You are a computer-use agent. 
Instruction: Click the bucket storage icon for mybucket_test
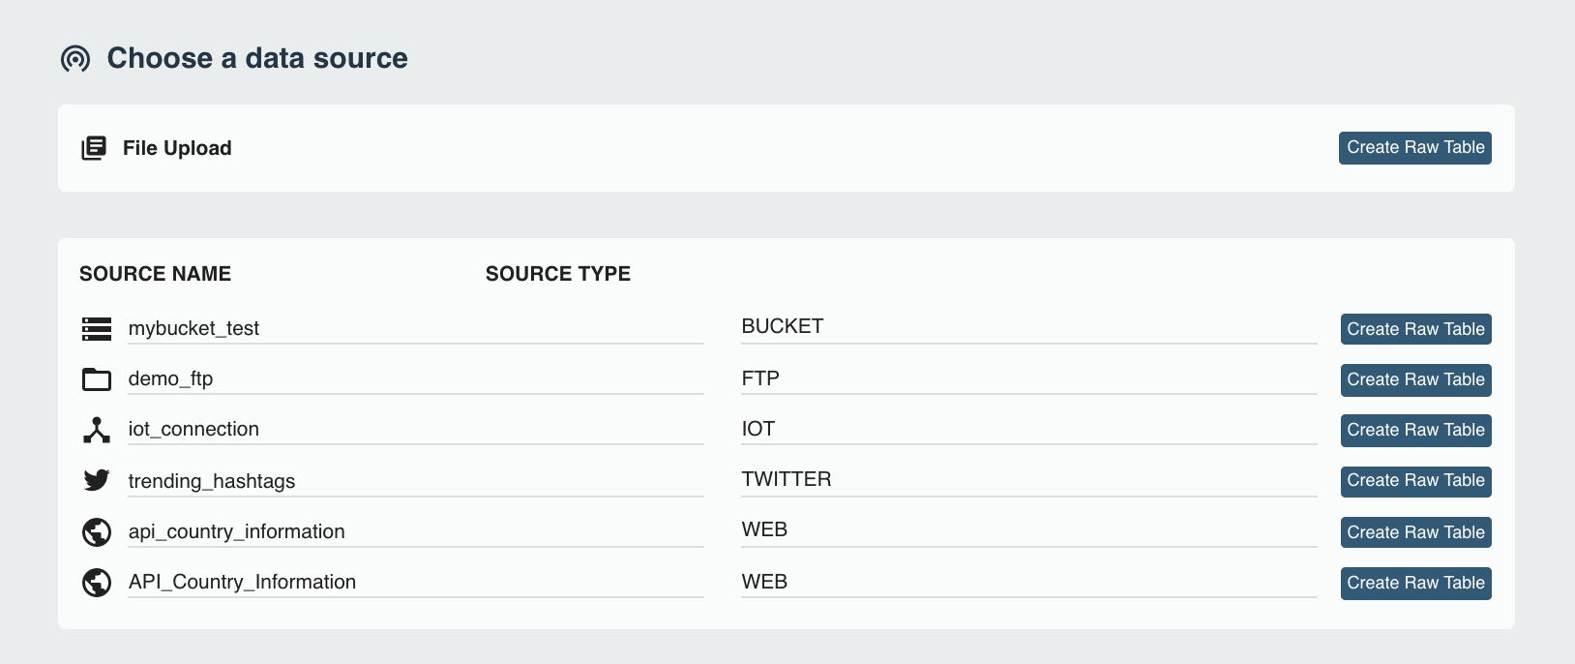click(97, 329)
